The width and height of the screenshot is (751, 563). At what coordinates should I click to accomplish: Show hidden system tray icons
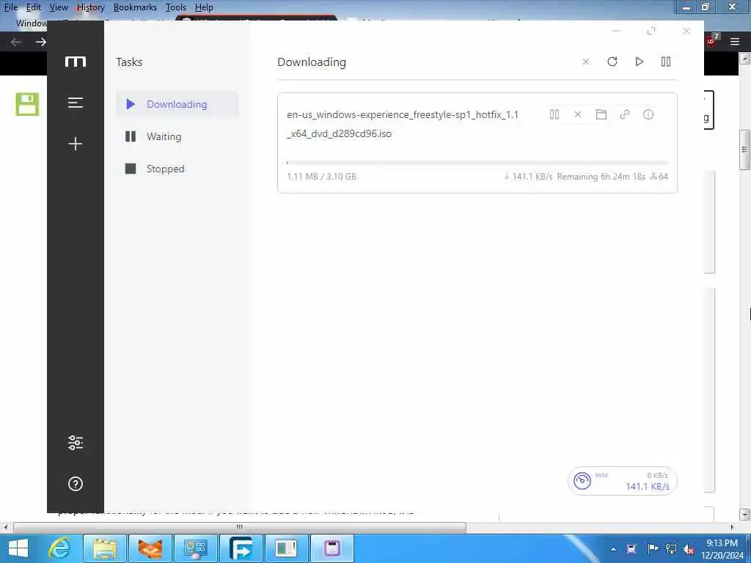[x=613, y=549]
